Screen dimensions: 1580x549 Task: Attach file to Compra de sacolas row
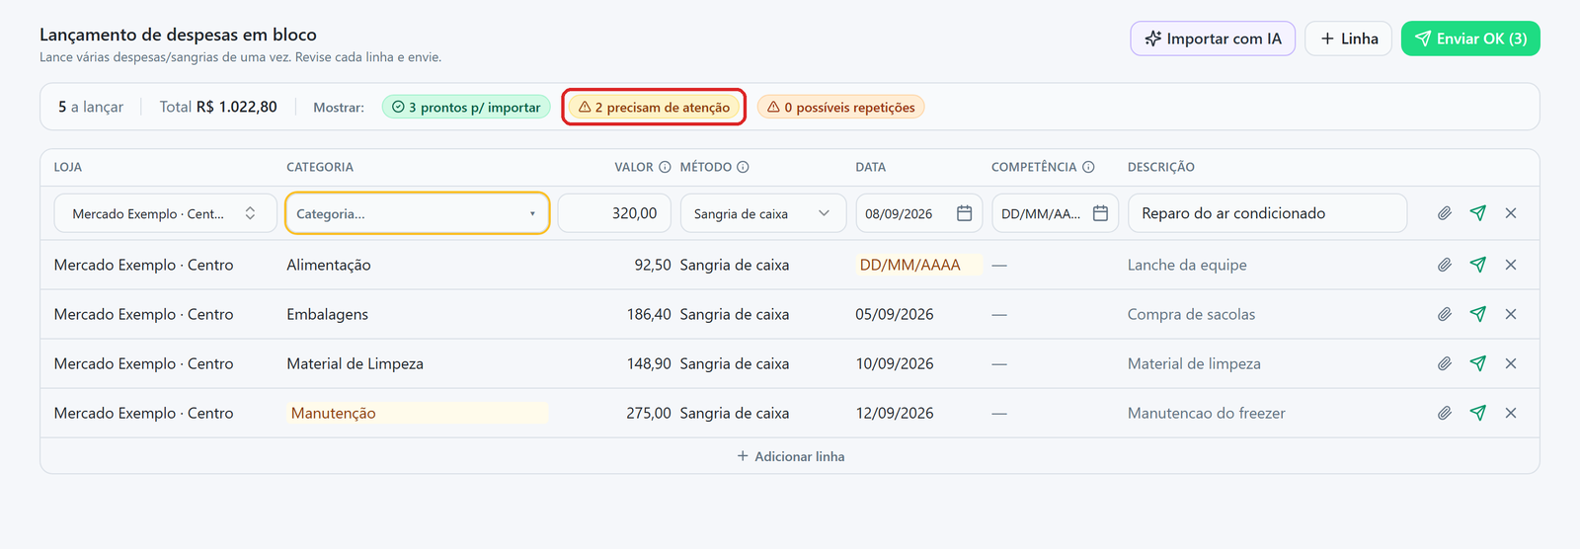[1445, 314]
